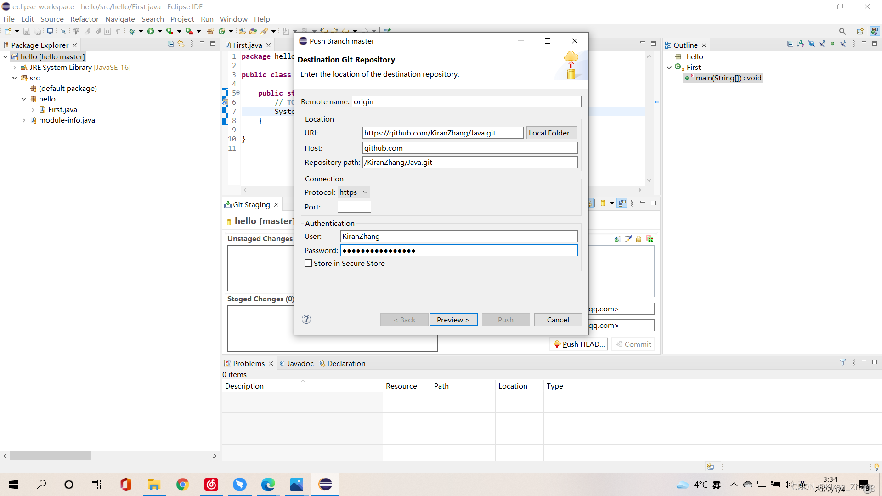Collapse the src folder in Package Explorer
The height and width of the screenshot is (496, 882).
14,78
